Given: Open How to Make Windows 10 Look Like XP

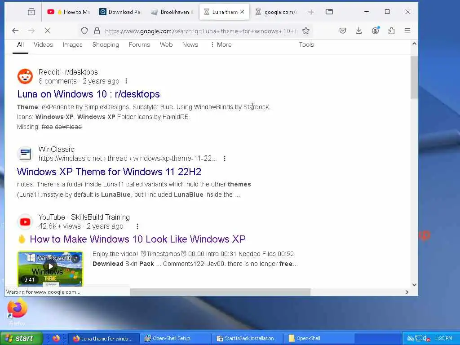Looking at the screenshot, I should click(137, 239).
